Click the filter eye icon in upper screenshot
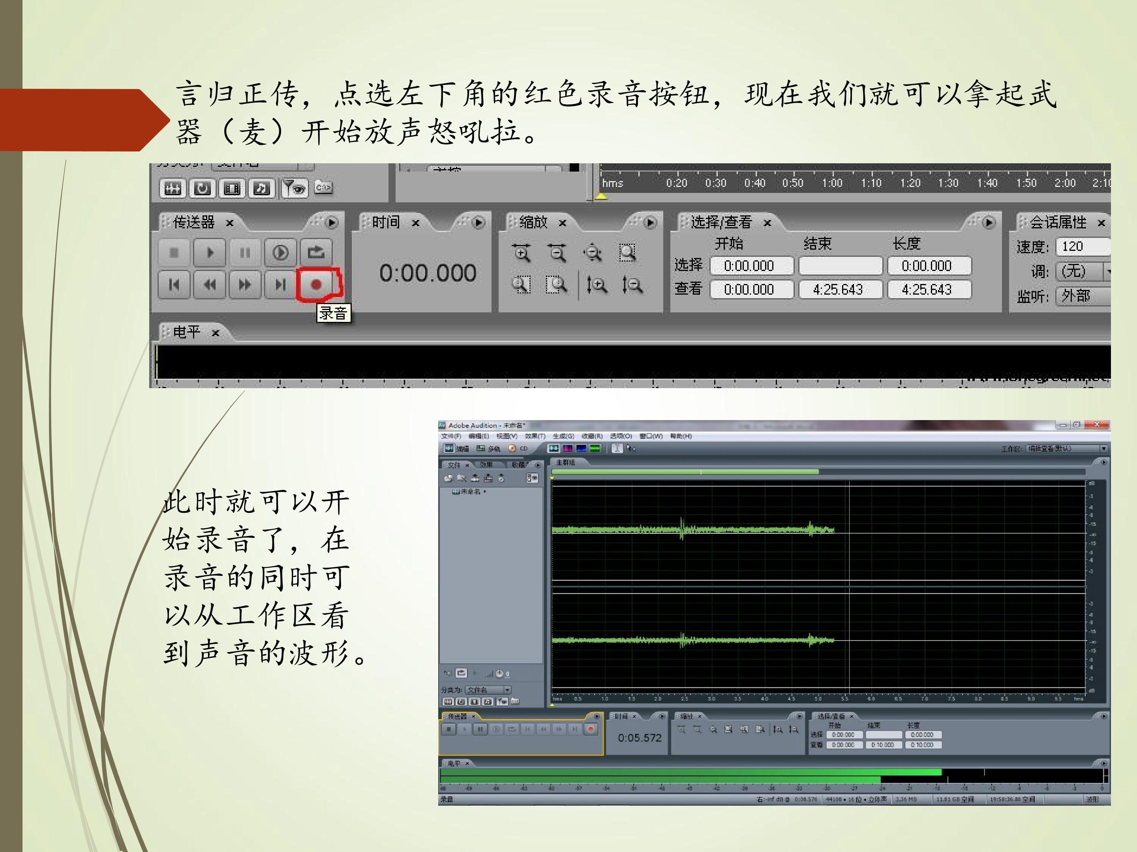Viewport: 1137px width, 852px height. click(295, 189)
